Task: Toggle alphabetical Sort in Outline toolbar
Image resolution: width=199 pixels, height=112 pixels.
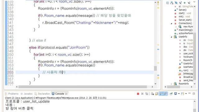Action: (172, 3)
